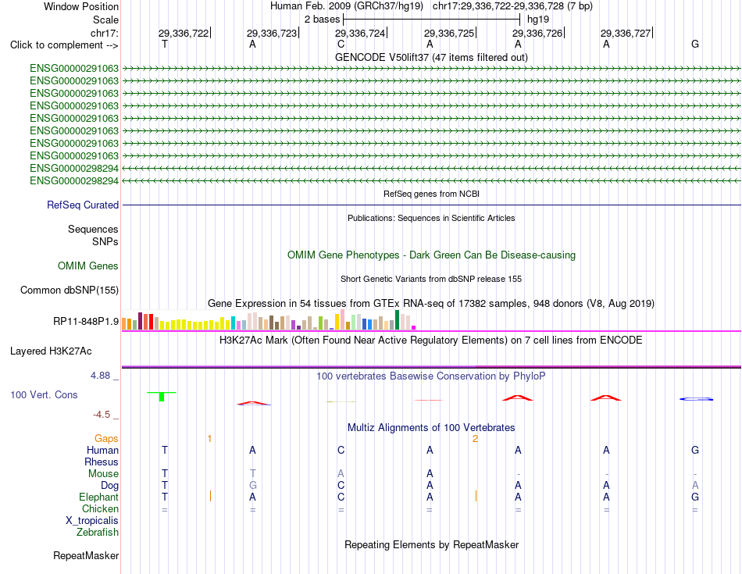Click the 'RefSeq genes from NCBI' title
Viewport: 742px width, 574px height.
[431, 194]
